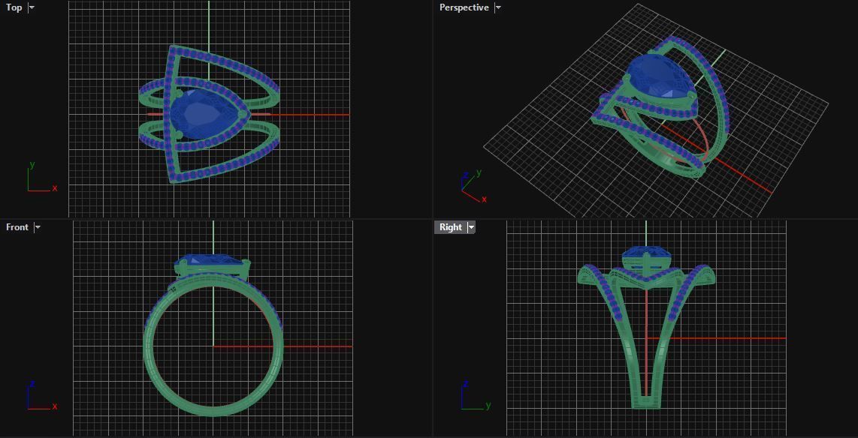Click the XZ axis indicator icon in Front view

41,396
